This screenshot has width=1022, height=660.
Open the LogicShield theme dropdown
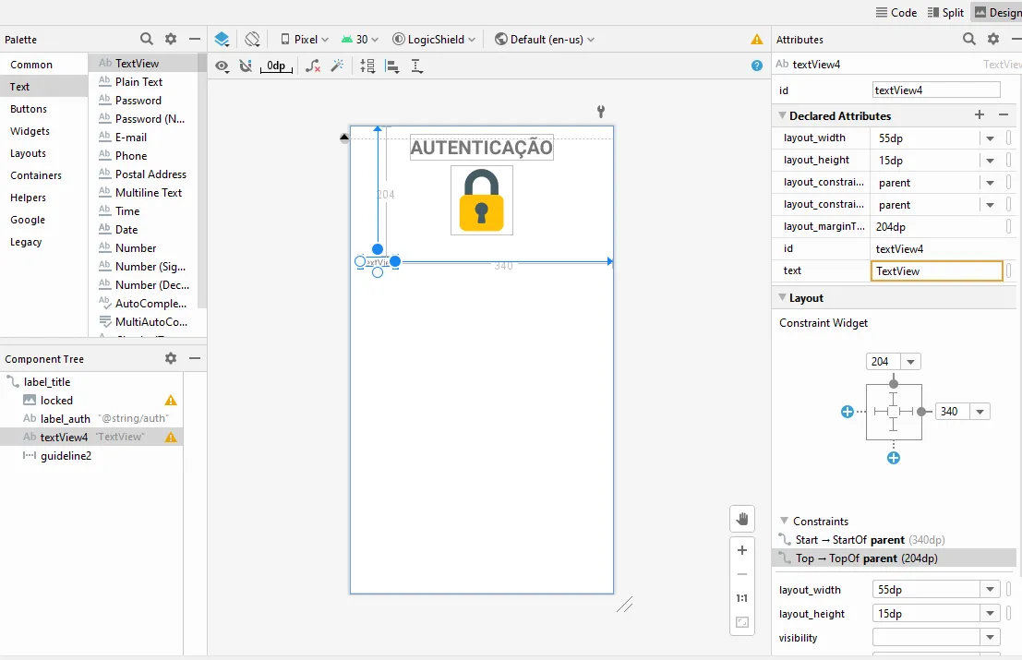[x=434, y=40]
